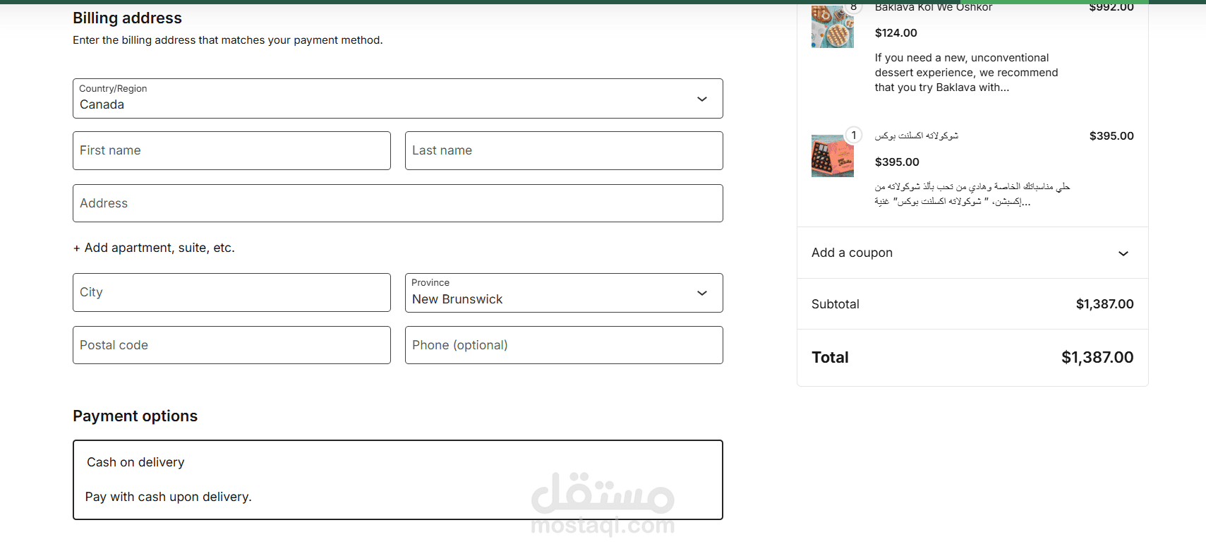The height and width of the screenshot is (549, 1206).
Task: Click the chevron icon beside Add a coupon
Action: pyautogui.click(x=1123, y=253)
